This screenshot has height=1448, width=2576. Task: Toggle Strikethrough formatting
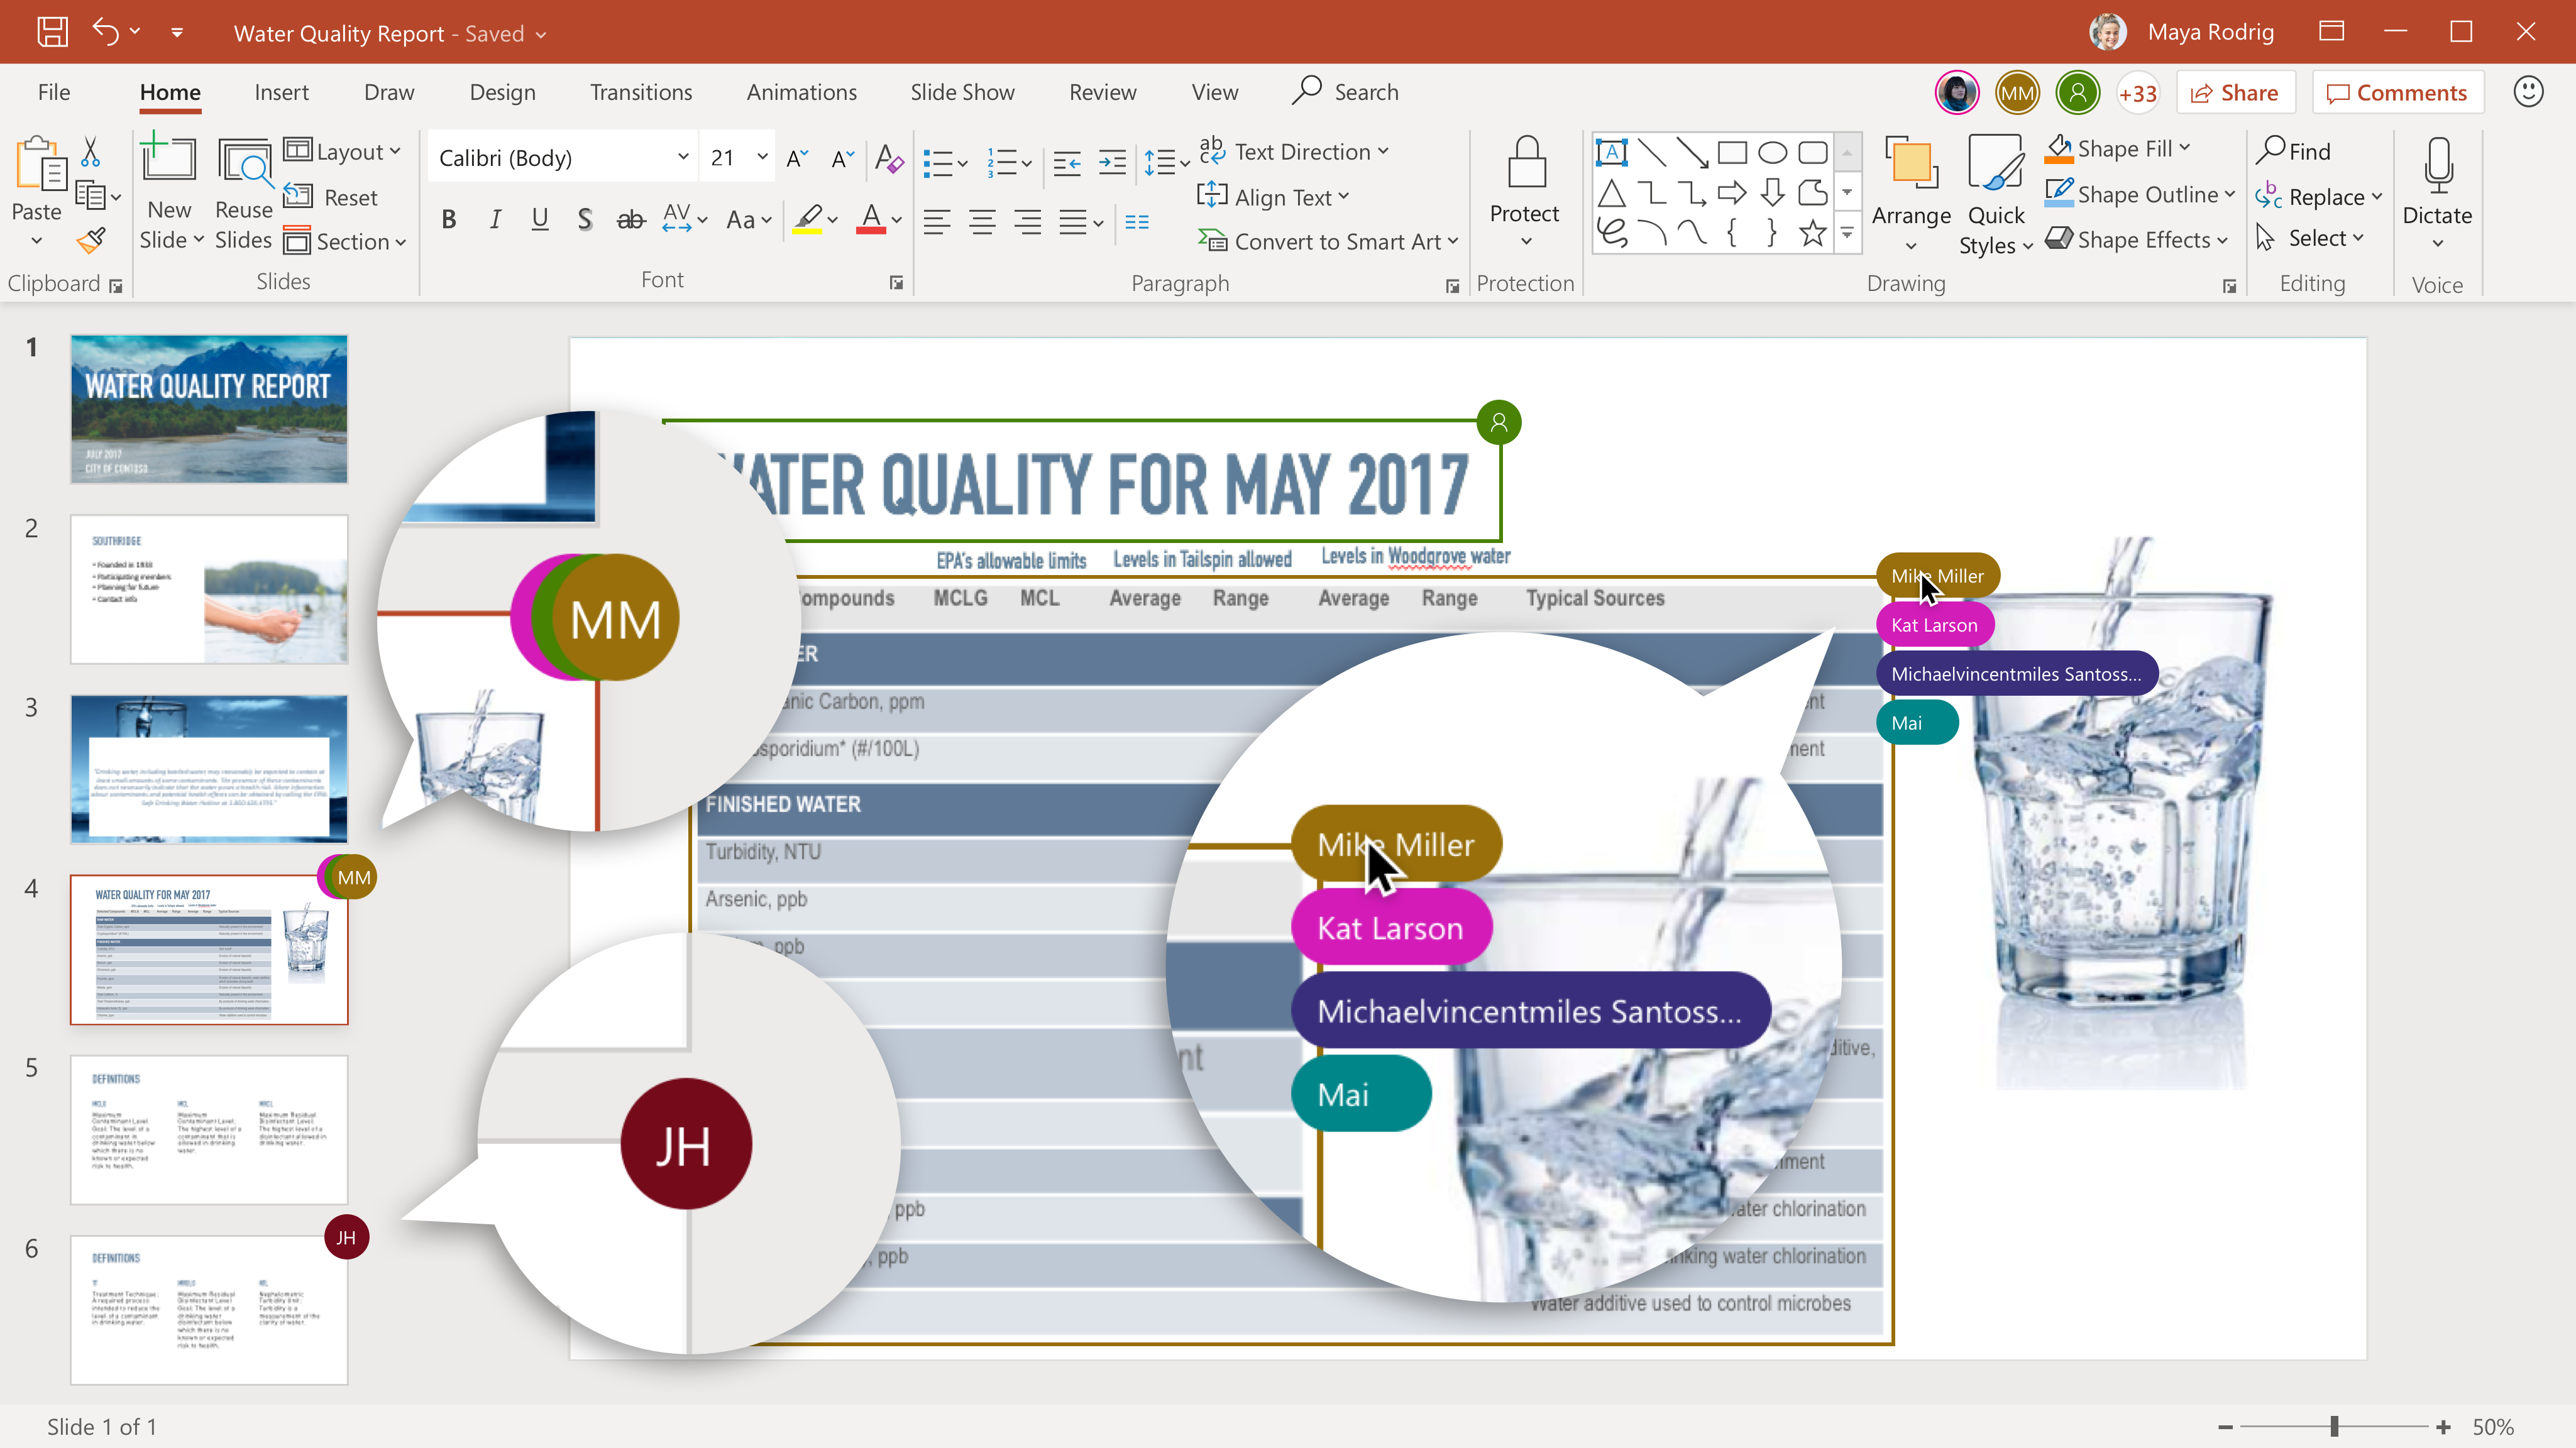pyautogui.click(x=630, y=220)
